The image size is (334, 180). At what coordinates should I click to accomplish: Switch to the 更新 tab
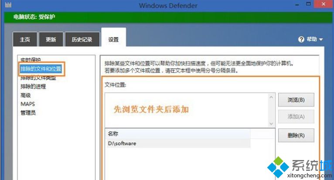pyautogui.click(x=51, y=39)
